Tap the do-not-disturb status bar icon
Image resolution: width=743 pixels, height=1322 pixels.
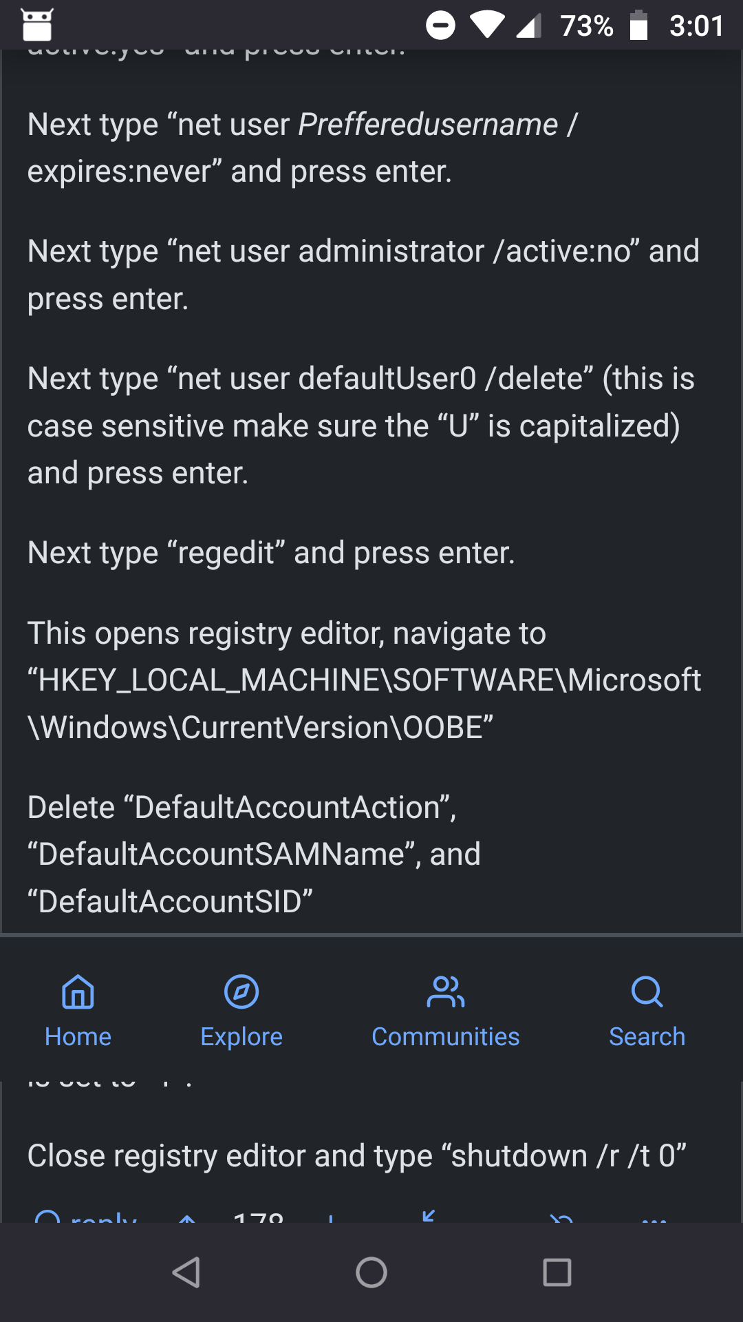(440, 26)
